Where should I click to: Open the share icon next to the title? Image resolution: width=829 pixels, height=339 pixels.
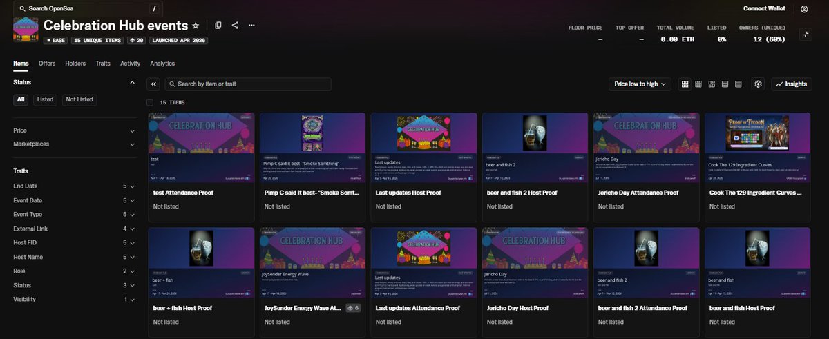(235, 26)
